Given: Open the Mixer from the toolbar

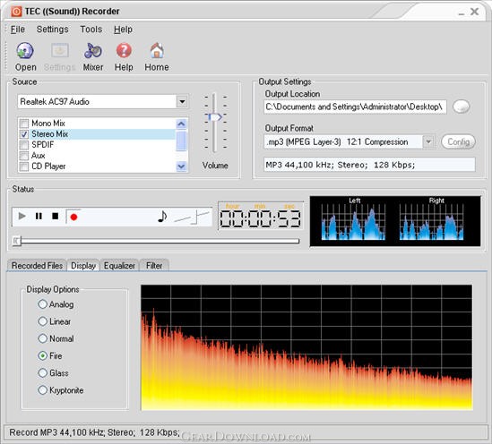Looking at the screenshot, I should click(x=93, y=50).
